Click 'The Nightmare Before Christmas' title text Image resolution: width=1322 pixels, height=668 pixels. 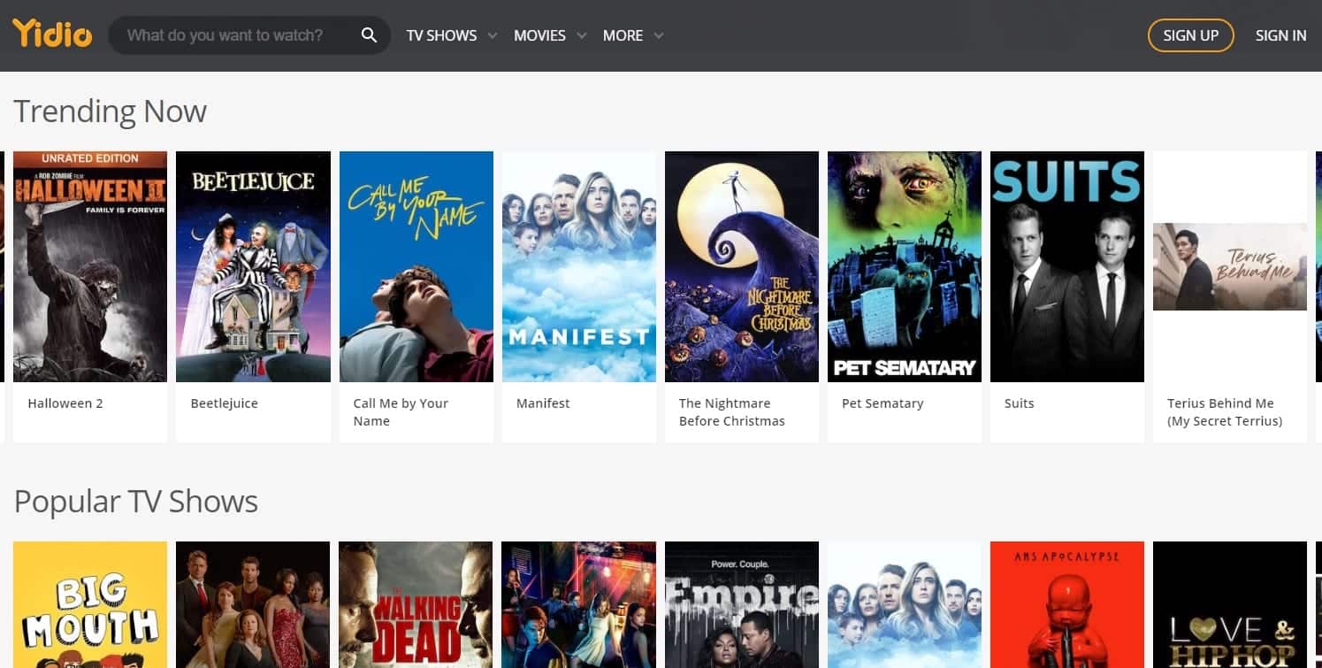tap(731, 412)
